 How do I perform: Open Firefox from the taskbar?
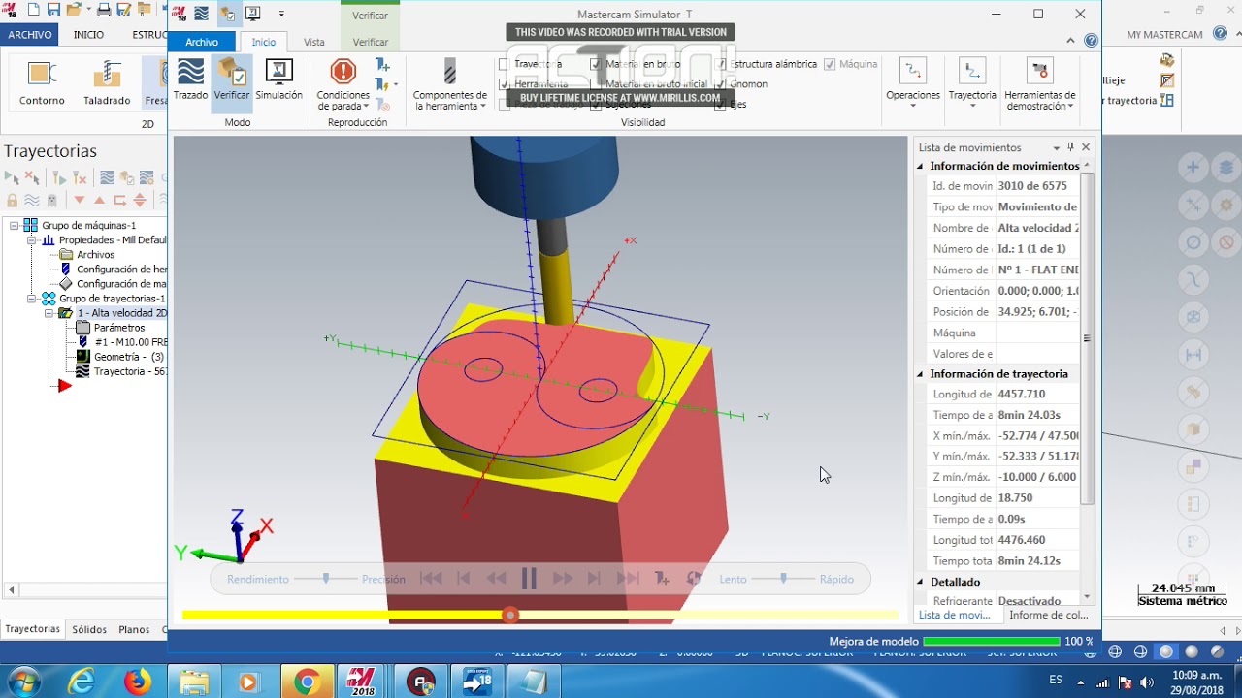pos(138,682)
